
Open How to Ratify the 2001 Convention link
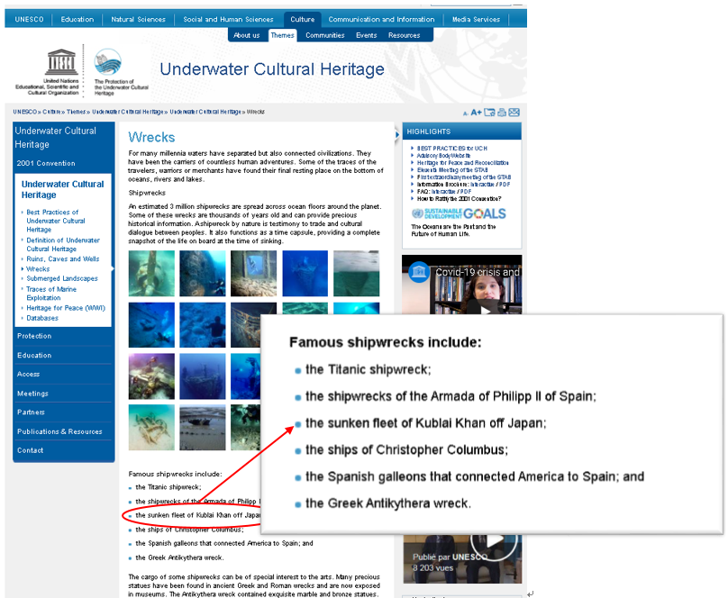[459, 199]
